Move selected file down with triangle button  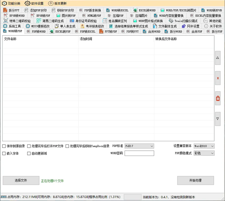pos(218,119)
